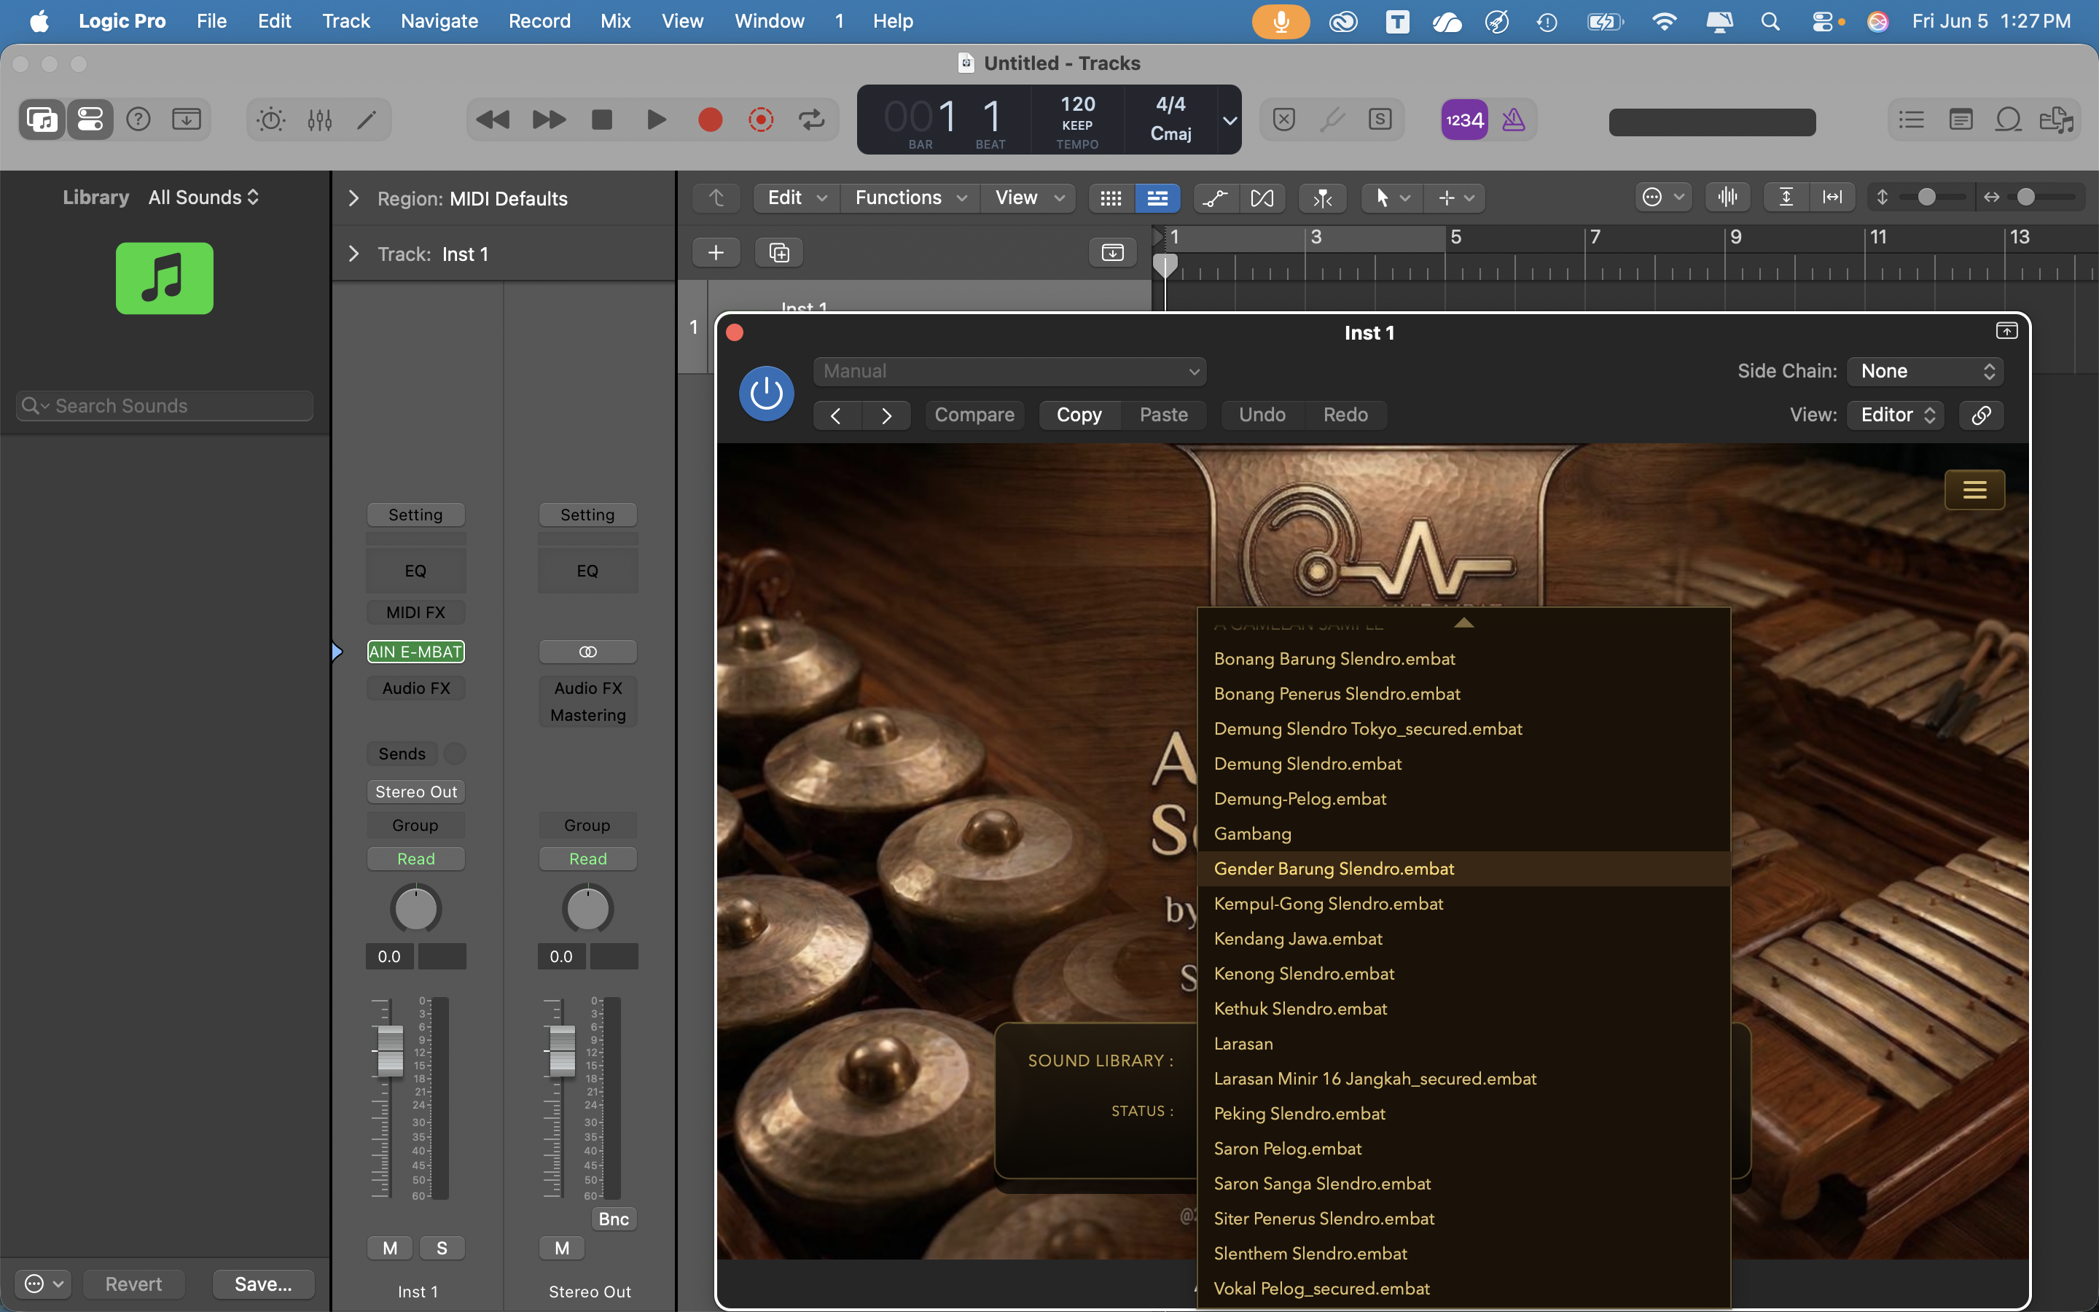Open Quick Help question mark button
The width and height of the screenshot is (2099, 1312).
point(138,119)
